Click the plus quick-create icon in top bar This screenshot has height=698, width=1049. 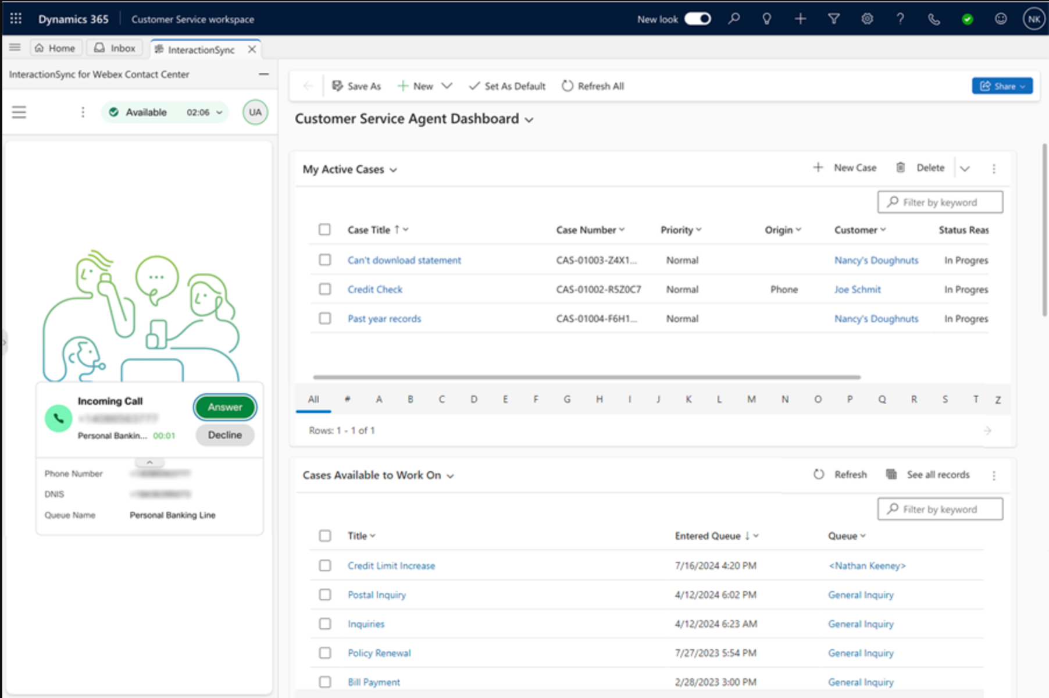(801, 19)
